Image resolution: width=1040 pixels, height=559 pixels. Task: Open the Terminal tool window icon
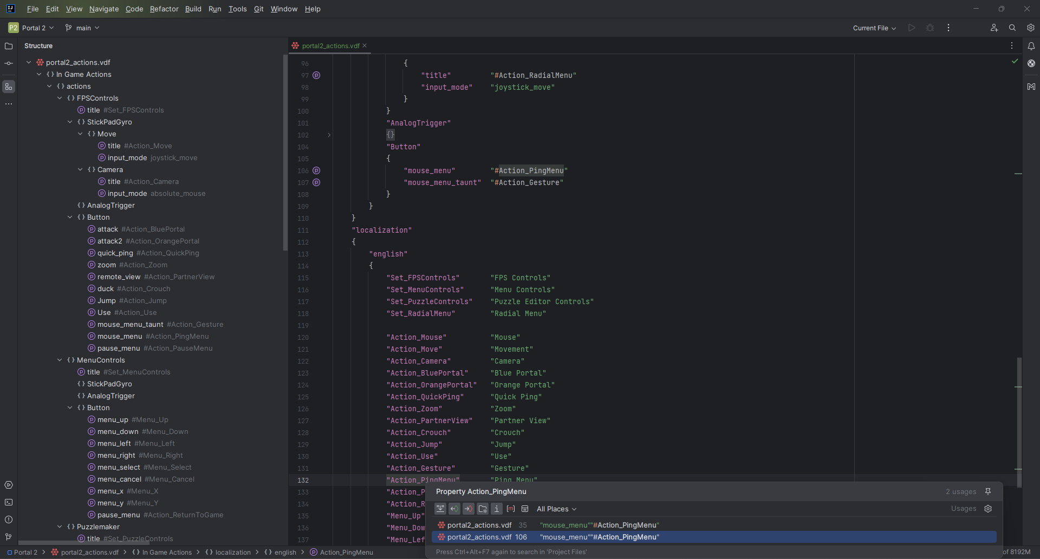pos(9,502)
